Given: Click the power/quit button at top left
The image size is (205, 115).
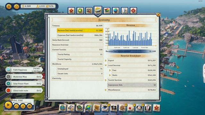Looking at the screenshot, I should coord(16,6).
